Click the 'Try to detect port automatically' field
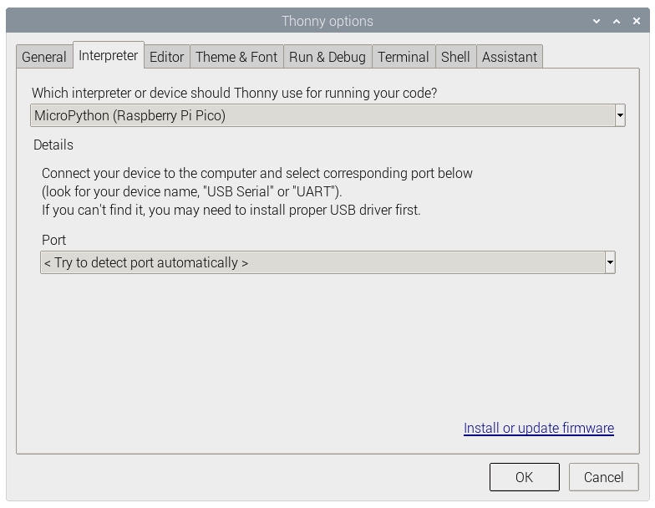655x508 pixels. pos(322,262)
